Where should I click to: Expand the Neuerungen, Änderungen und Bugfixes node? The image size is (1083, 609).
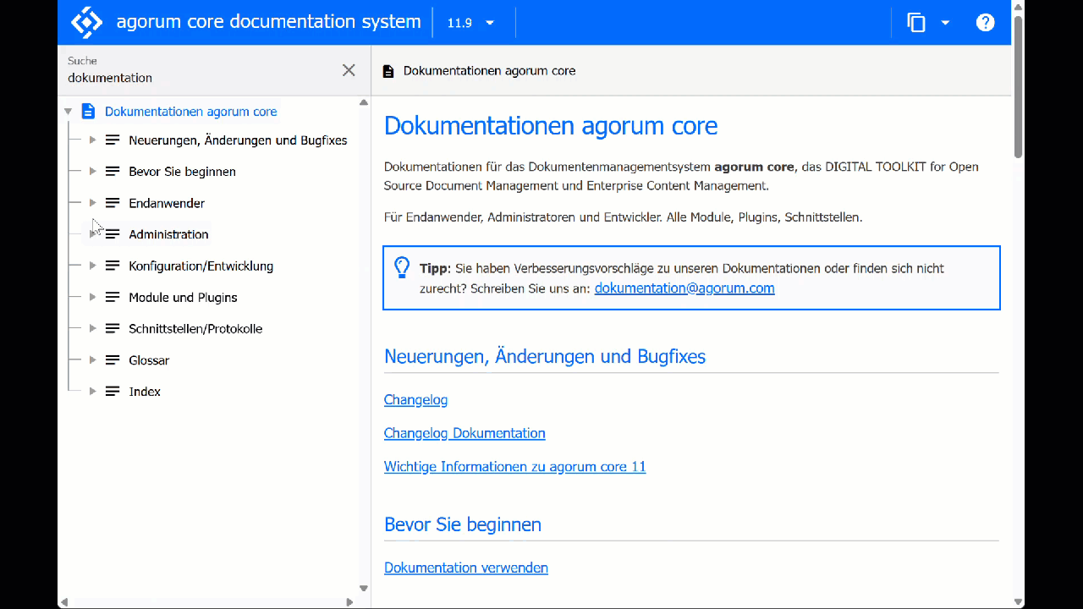92,140
